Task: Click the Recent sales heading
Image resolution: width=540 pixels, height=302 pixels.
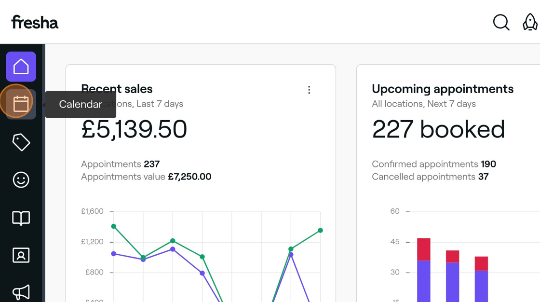Action: [x=117, y=89]
